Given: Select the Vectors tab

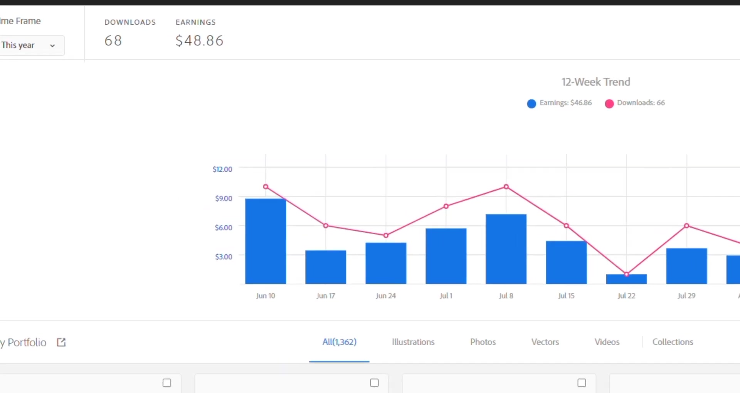Looking at the screenshot, I should (x=545, y=342).
